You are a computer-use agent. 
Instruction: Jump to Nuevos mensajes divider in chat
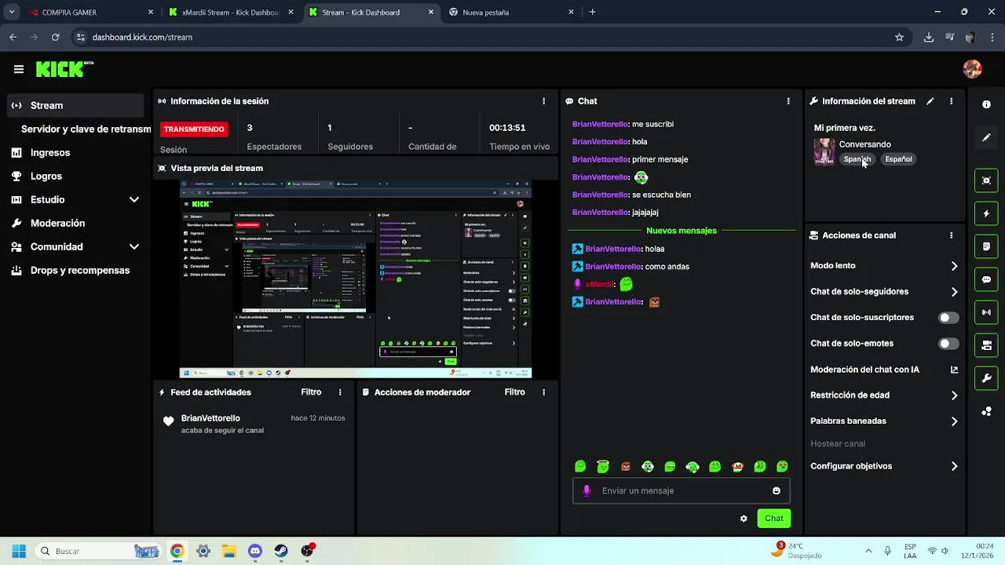tap(681, 231)
